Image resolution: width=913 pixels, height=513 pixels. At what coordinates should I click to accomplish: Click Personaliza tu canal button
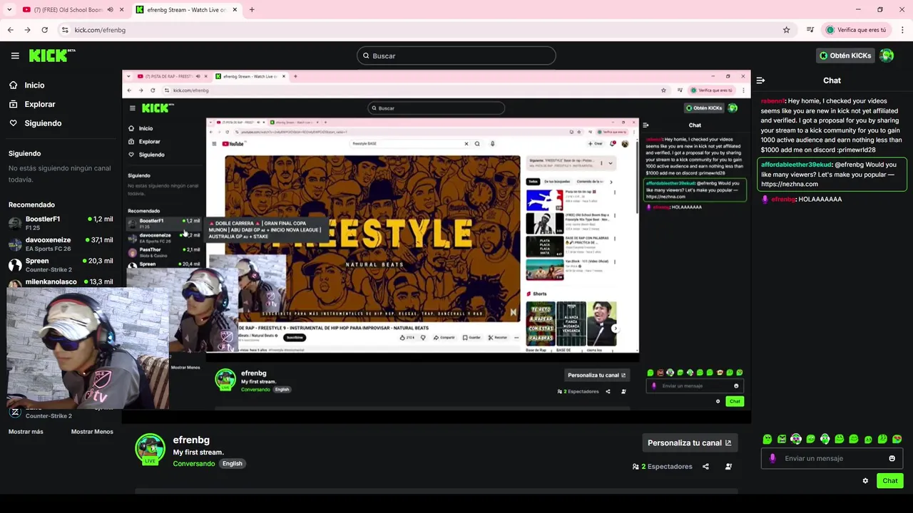pos(689,442)
